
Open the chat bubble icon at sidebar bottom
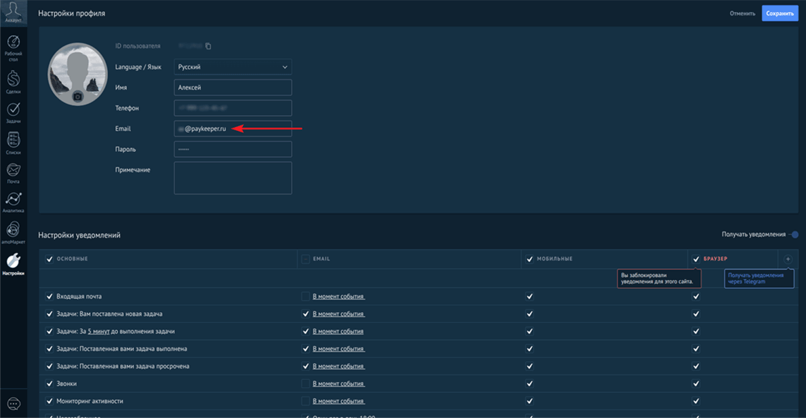click(14, 404)
